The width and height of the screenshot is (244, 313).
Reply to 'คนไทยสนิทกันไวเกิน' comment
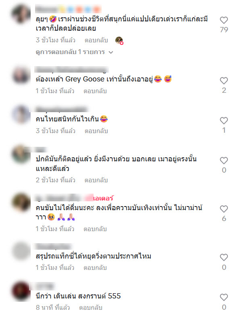coord(96,131)
